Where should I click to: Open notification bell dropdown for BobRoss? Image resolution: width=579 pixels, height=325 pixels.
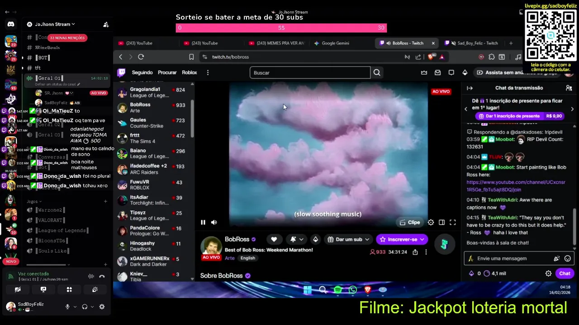click(x=297, y=239)
